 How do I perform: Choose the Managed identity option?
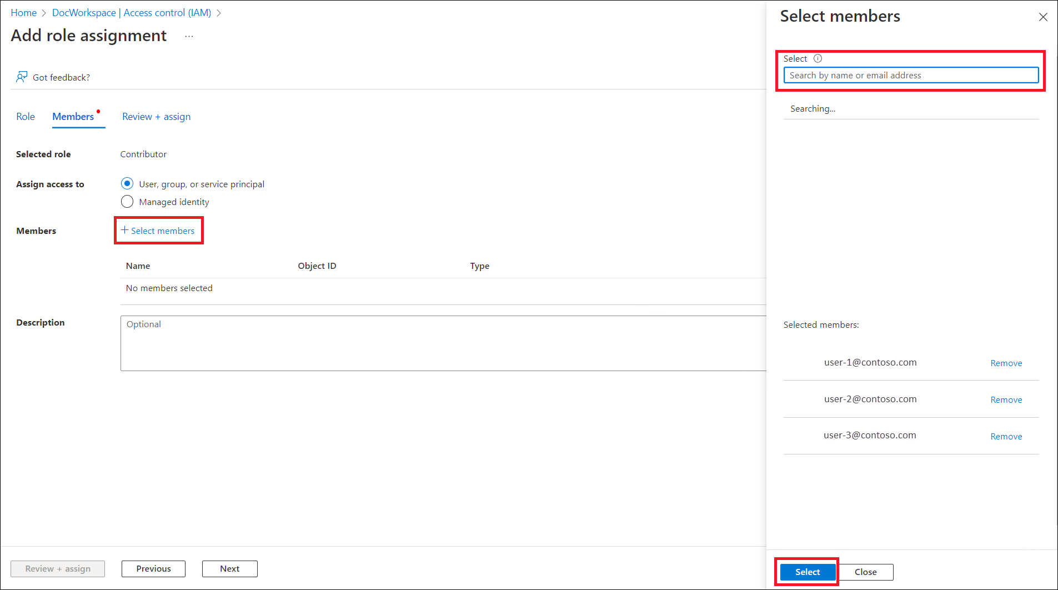point(127,202)
